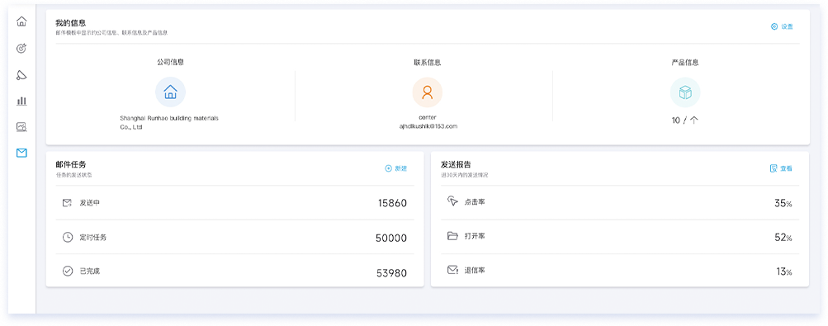The height and width of the screenshot is (326, 828).
Task: Click the 我的信息 section title
Action: click(71, 23)
